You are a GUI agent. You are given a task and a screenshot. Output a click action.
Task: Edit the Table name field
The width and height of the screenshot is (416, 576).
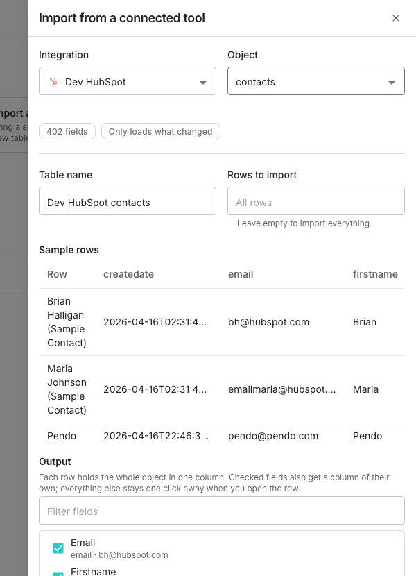click(128, 201)
